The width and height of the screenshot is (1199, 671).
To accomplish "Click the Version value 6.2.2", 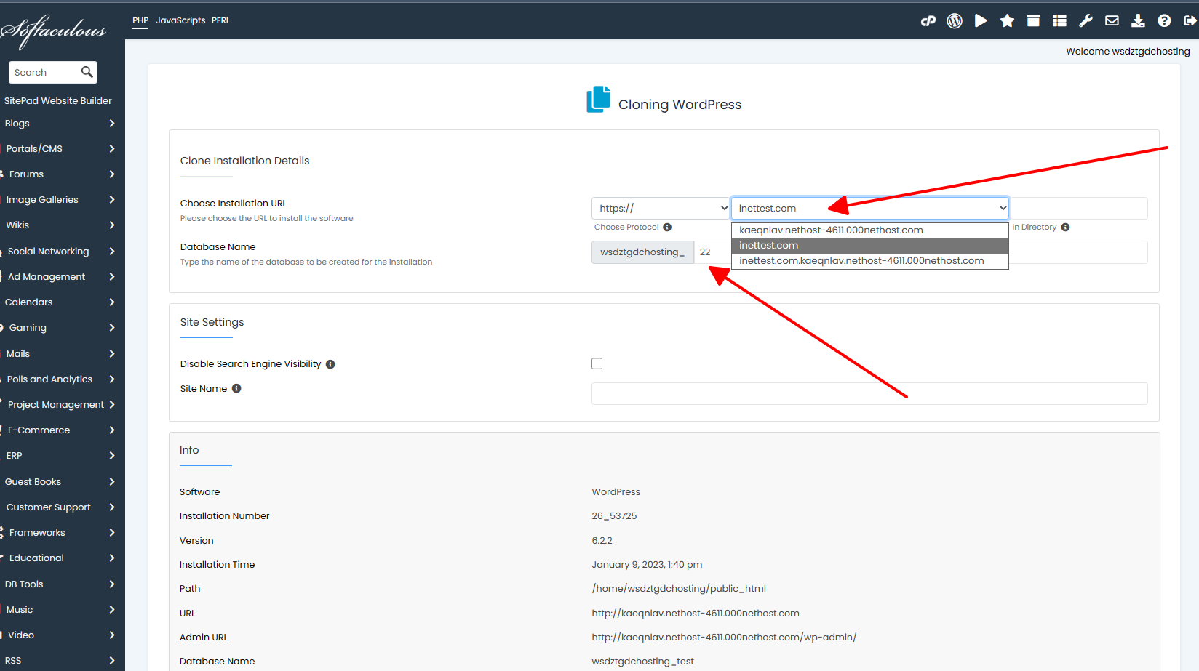I will click(x=602, y=541).
